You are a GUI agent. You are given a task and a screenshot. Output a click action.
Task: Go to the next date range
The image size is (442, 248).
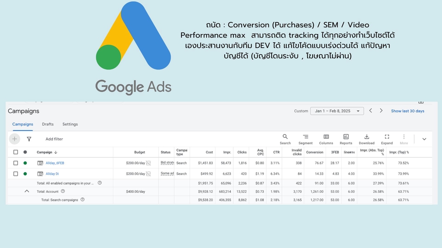(x=381, y=111)
